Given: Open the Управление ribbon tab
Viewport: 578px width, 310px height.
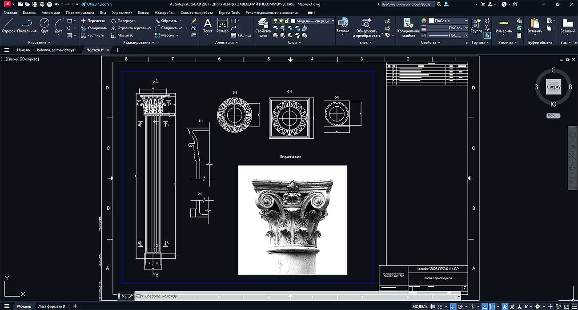Looking at the screenshot, I should click(122, 12).
